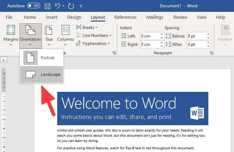Open the File tab

click(x=9, y=17)
